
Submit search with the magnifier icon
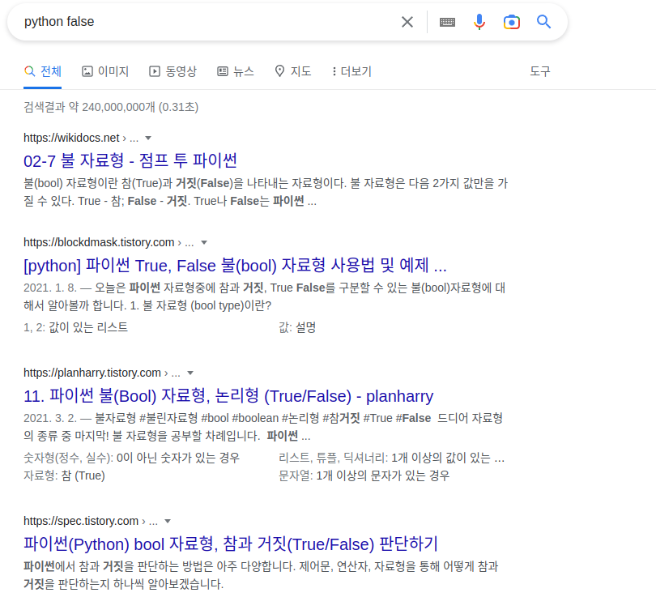tap(543, 21)
